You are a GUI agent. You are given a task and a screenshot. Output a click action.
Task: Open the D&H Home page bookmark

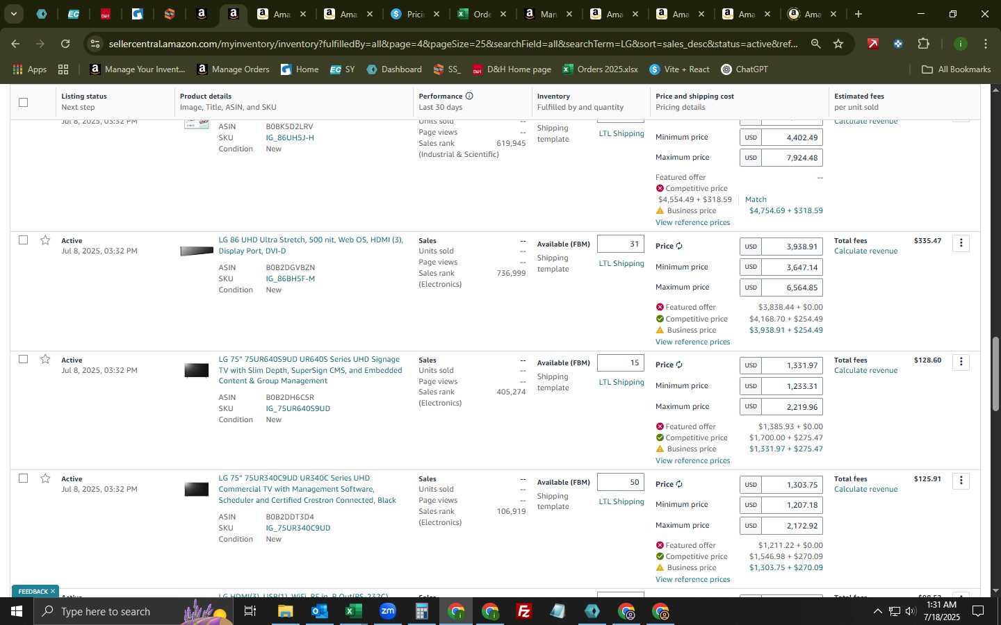tap(512, 69)
